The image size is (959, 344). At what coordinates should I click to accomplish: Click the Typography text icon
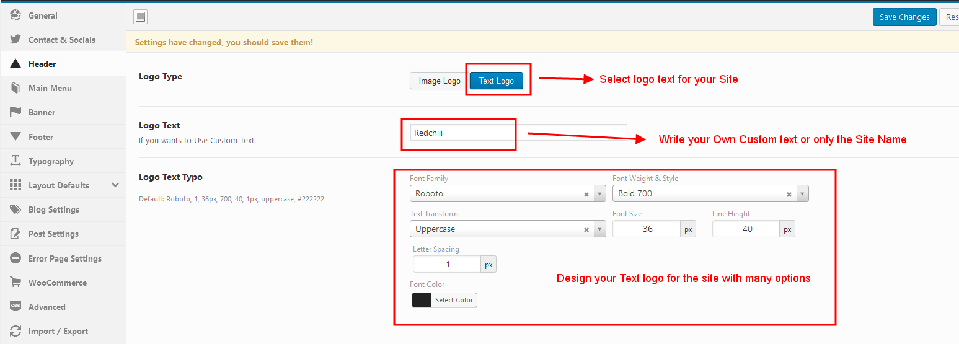pyautogui.click(x=15, y=161)
